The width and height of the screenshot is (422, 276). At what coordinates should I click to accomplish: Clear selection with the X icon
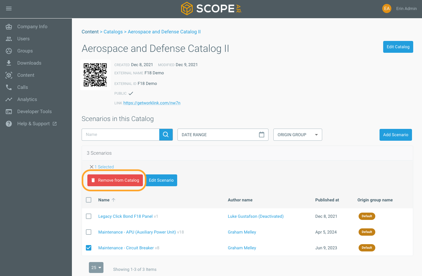coord(91,167)
